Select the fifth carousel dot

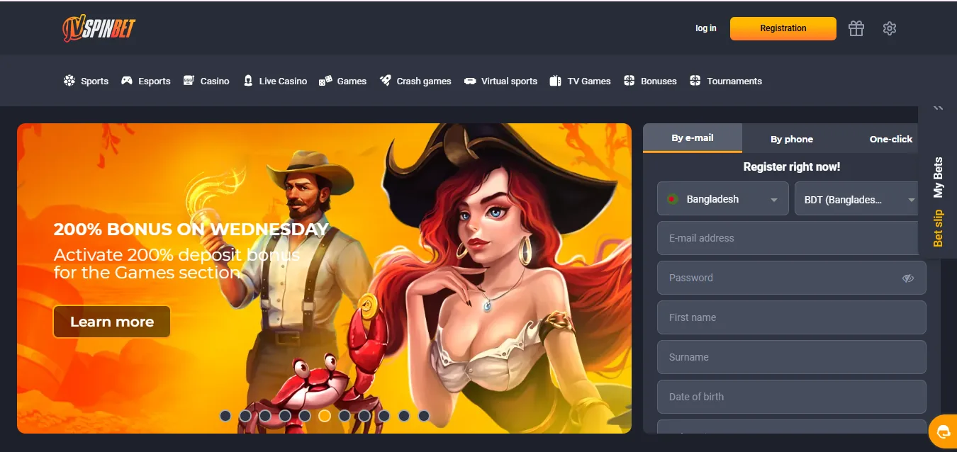(x=305, y=416)
